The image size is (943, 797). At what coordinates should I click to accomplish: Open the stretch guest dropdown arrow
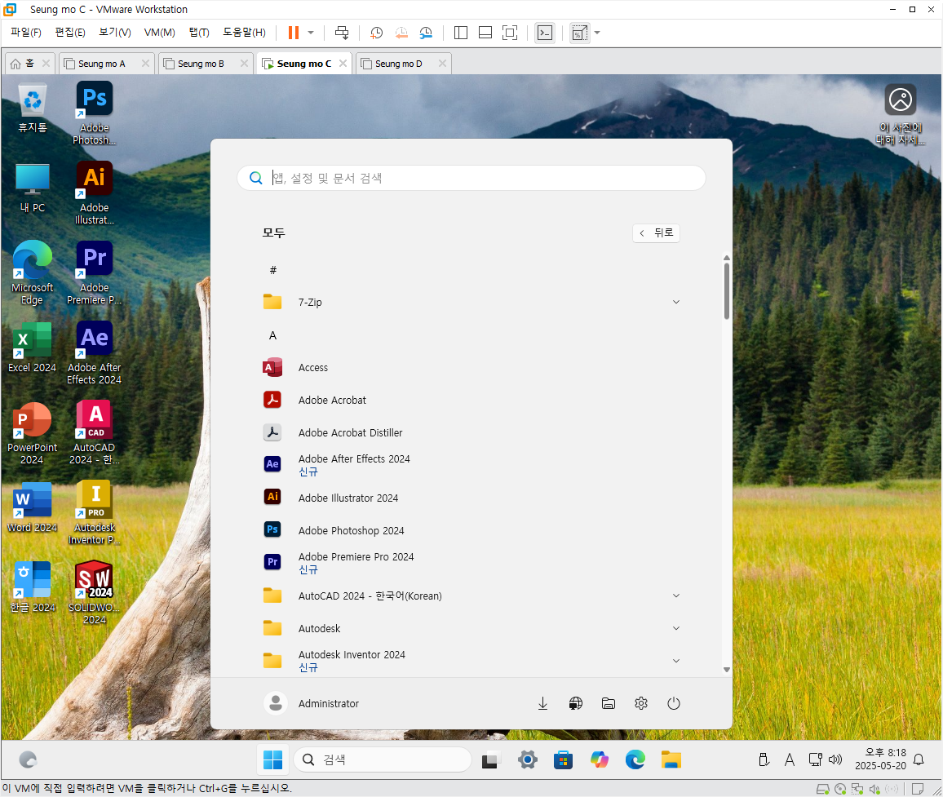click(597, 33)
